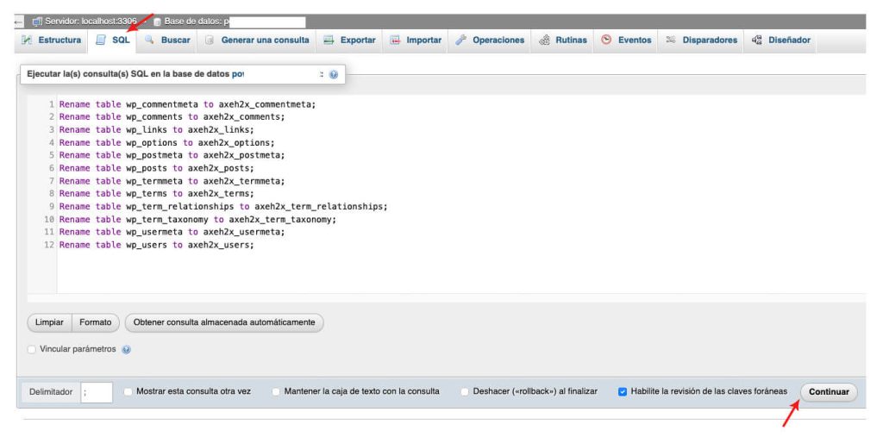Click the Estructura table icon

(27, 41)
